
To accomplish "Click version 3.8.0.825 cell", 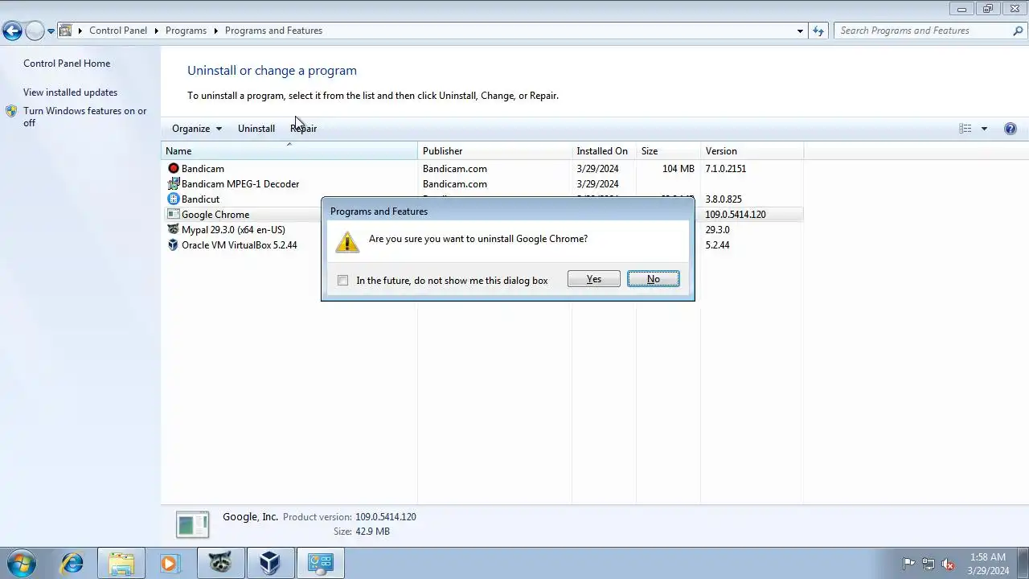I will [724, 199].
